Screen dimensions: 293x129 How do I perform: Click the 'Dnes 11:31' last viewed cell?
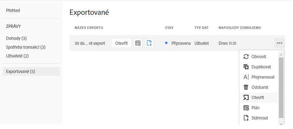227,43
